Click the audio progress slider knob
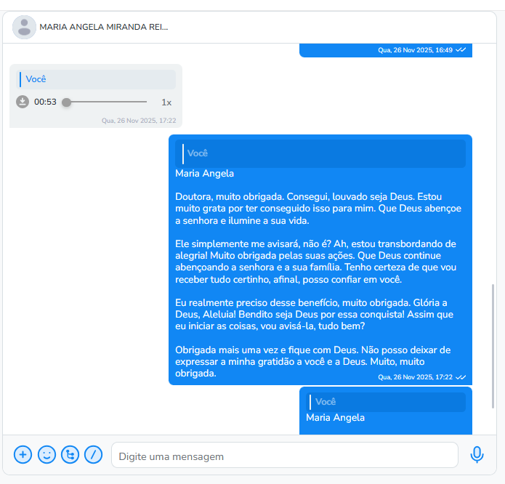 [x=67, y=102]
